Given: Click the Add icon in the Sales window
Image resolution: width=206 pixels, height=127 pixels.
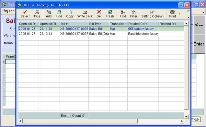Looking at the screenshot, I should pyautogui.click(x=6, y=11).
